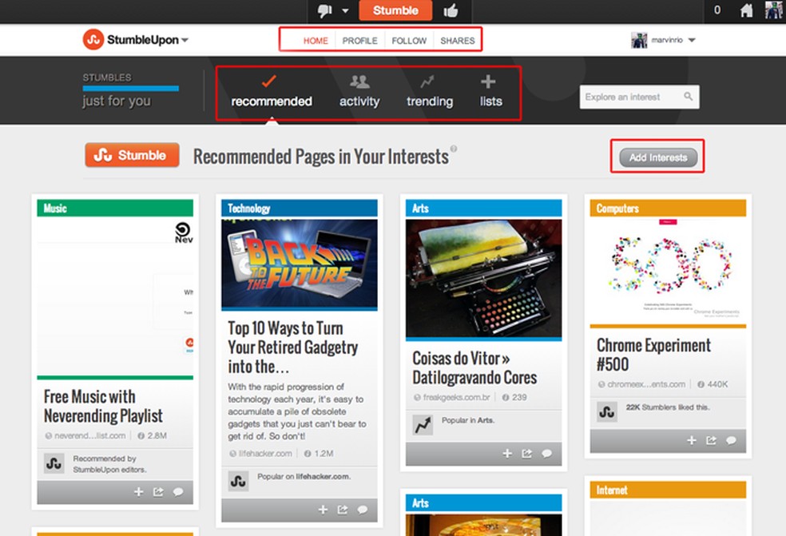Comment on the Chrome Experiment card

(732, 441)
